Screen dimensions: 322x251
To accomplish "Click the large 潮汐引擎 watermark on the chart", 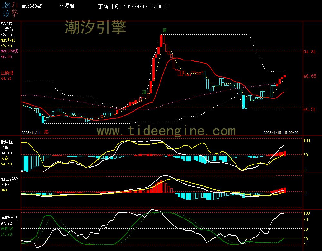I will pyautogui.click(x=95, y=27).
